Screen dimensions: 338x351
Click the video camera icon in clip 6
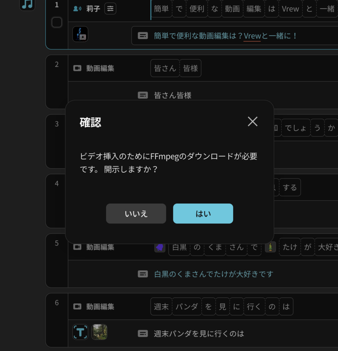click(77, 306)
